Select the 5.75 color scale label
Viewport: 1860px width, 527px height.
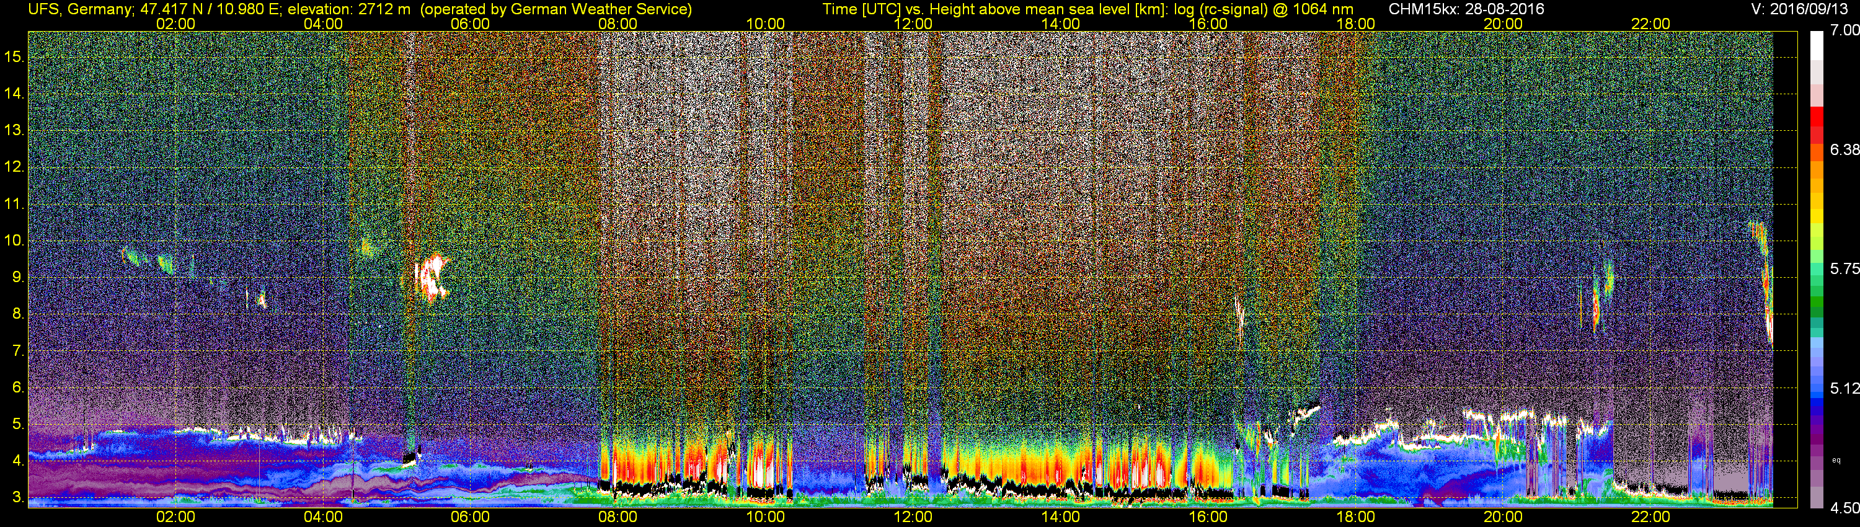1844,268
